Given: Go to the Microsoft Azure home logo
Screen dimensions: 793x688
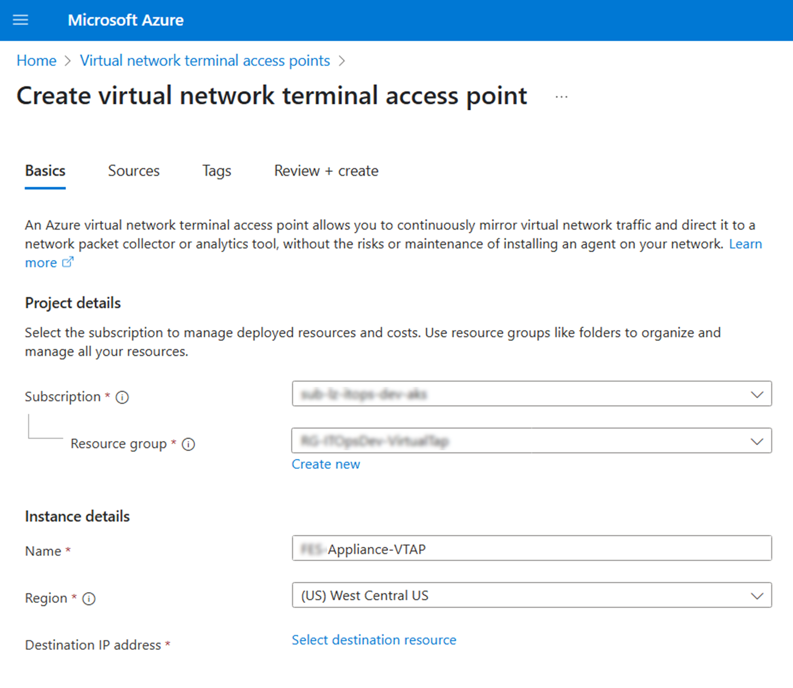Looking at the screenshot, I should click(125, 20).
